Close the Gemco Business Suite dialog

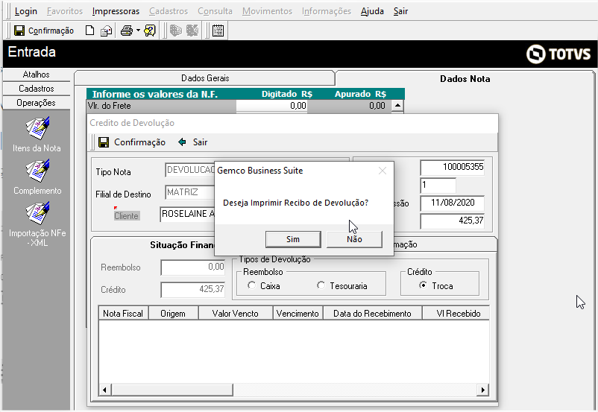click(x=383, y=171)
